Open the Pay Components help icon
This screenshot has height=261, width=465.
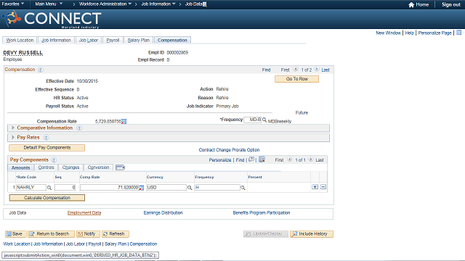(54, 160)
